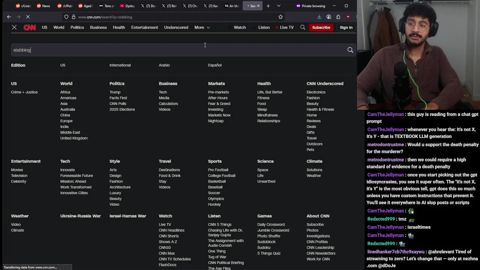
Task: Open College Football under Sports
Action: point(222,175)
